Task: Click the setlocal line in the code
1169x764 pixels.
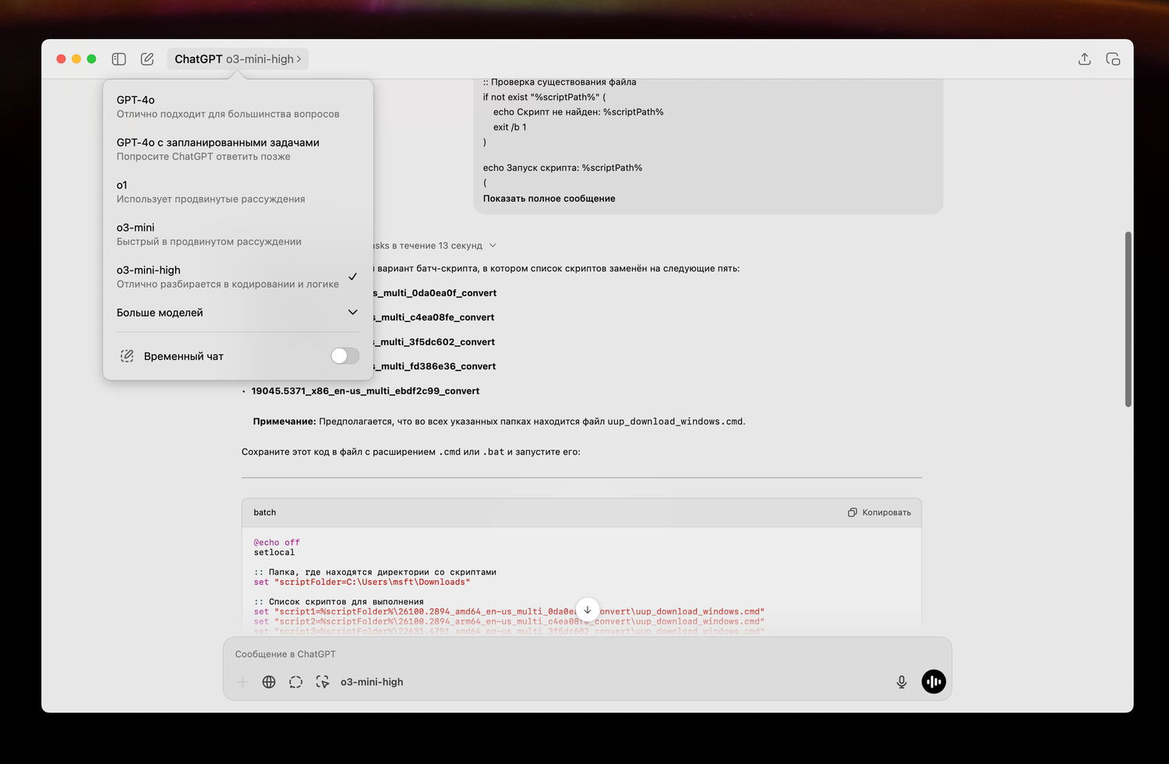Action: 274,553
